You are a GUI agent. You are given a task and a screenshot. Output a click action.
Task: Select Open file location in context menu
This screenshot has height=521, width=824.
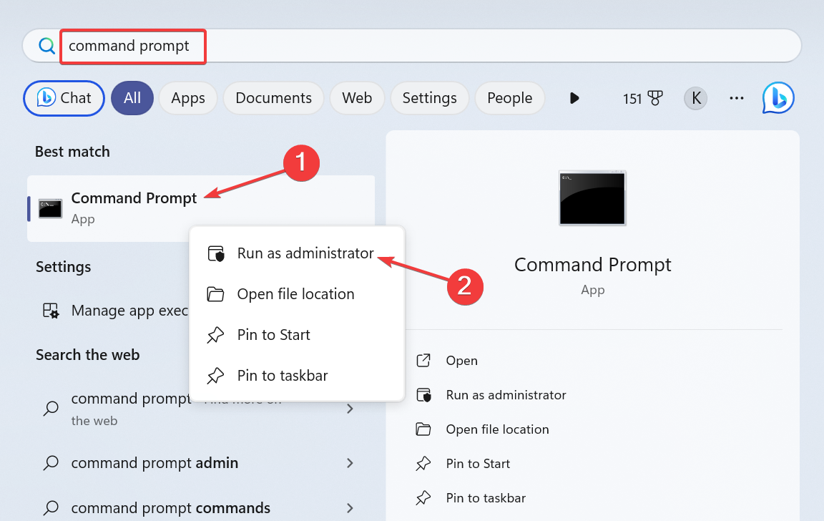(x=295, y=294)
